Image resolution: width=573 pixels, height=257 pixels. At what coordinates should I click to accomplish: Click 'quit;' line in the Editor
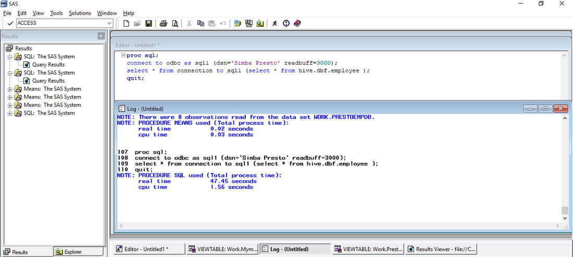[x=135, y=78]
